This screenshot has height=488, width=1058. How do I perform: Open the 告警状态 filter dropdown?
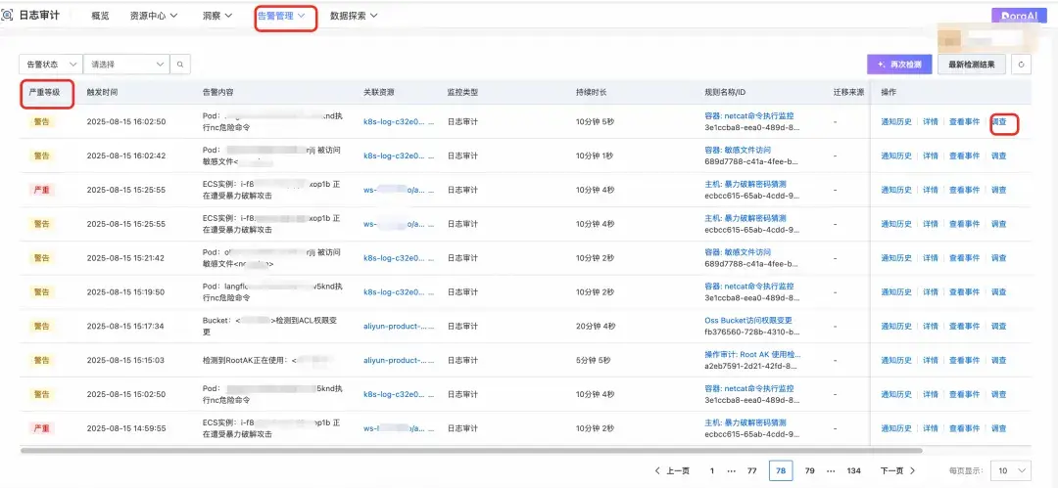[51, 64]
